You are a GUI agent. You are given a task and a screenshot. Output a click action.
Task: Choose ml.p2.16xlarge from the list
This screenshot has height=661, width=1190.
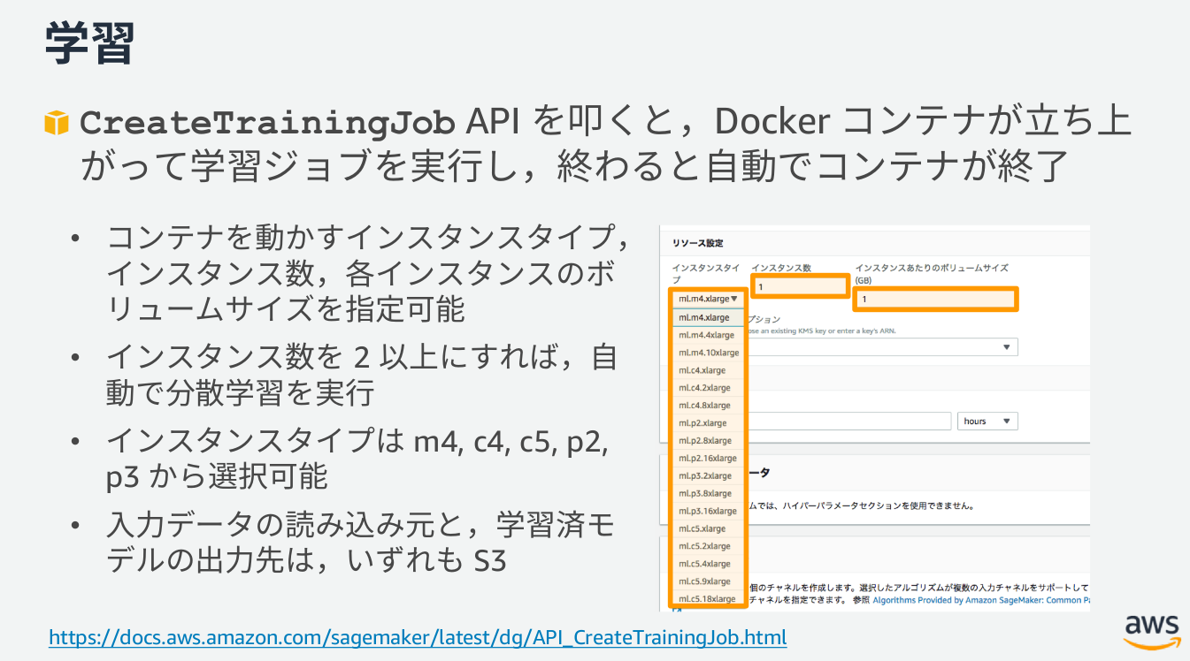[x=708, y=459]
